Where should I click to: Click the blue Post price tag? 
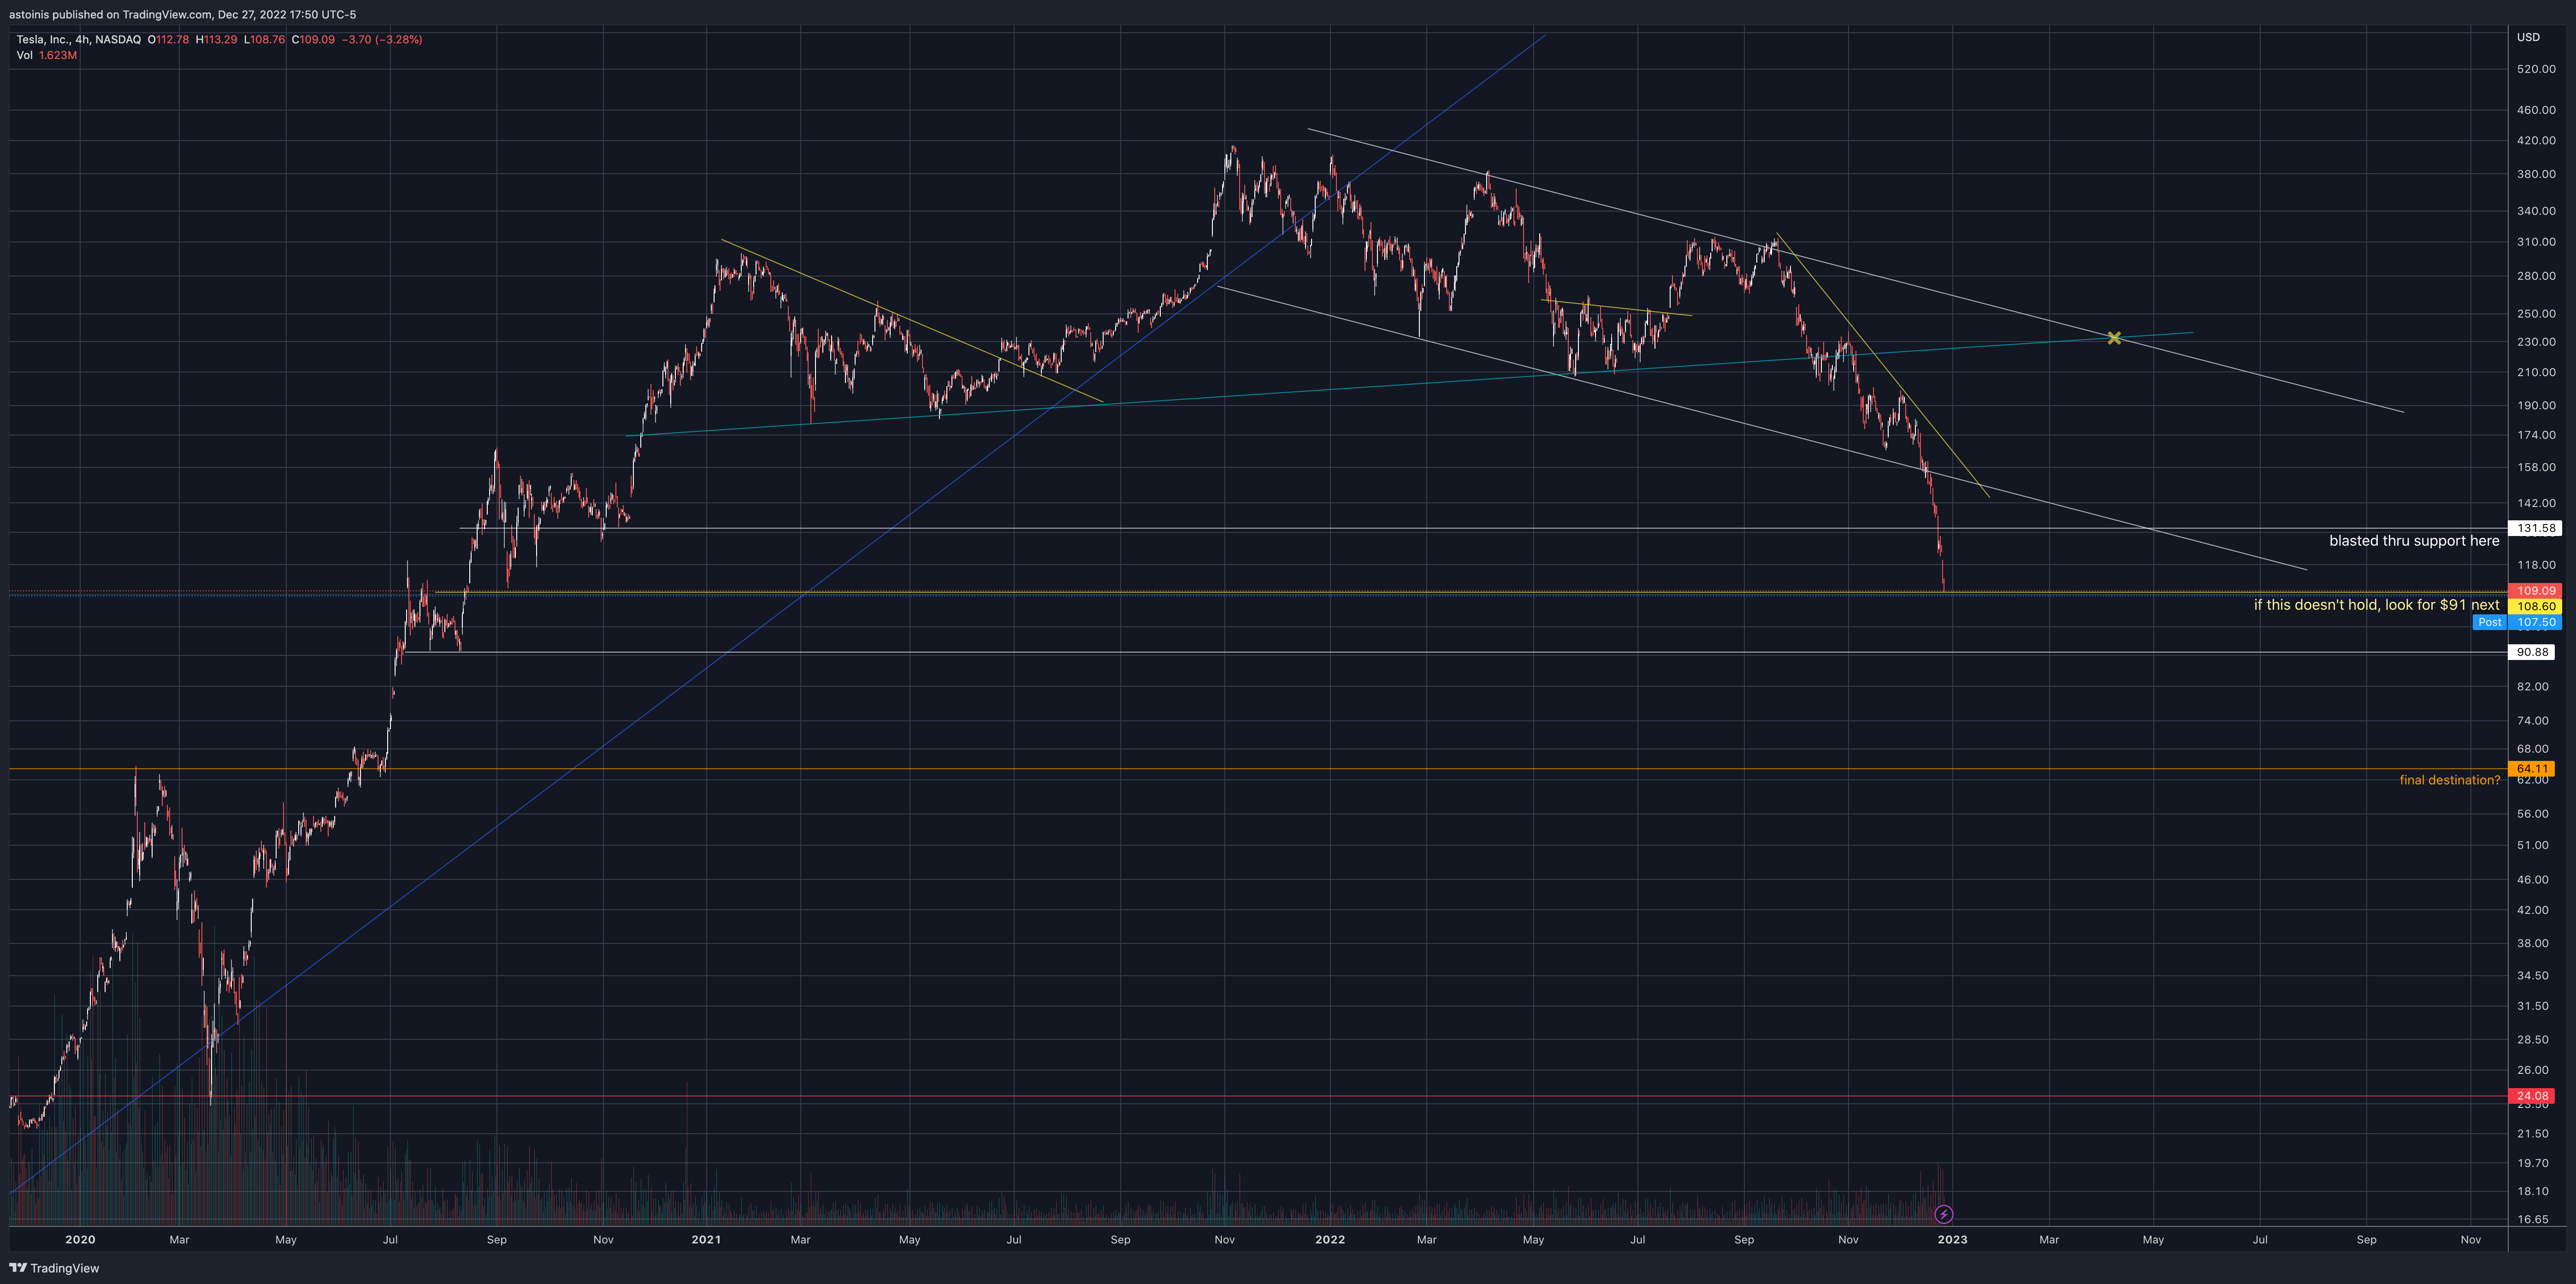click(x=2489, y=622)
